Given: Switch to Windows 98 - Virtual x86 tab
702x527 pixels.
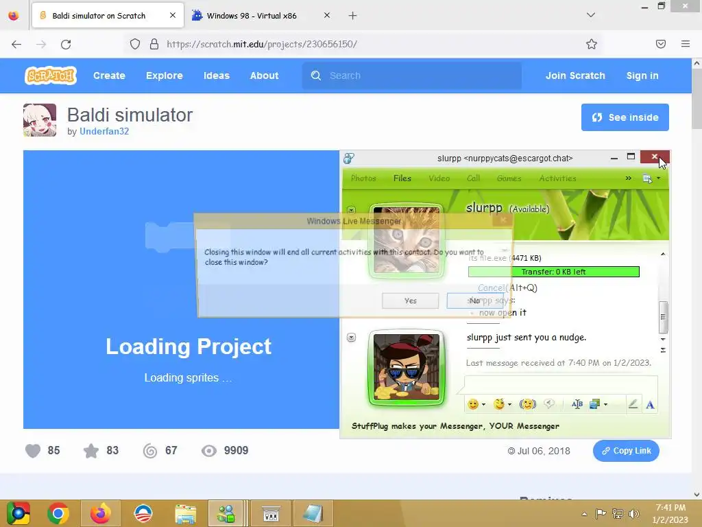Looking at the screenshot, I should (x=262, y=16).
